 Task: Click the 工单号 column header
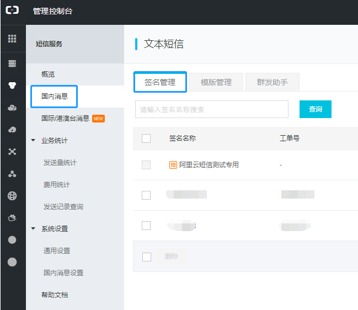point(290,138)
